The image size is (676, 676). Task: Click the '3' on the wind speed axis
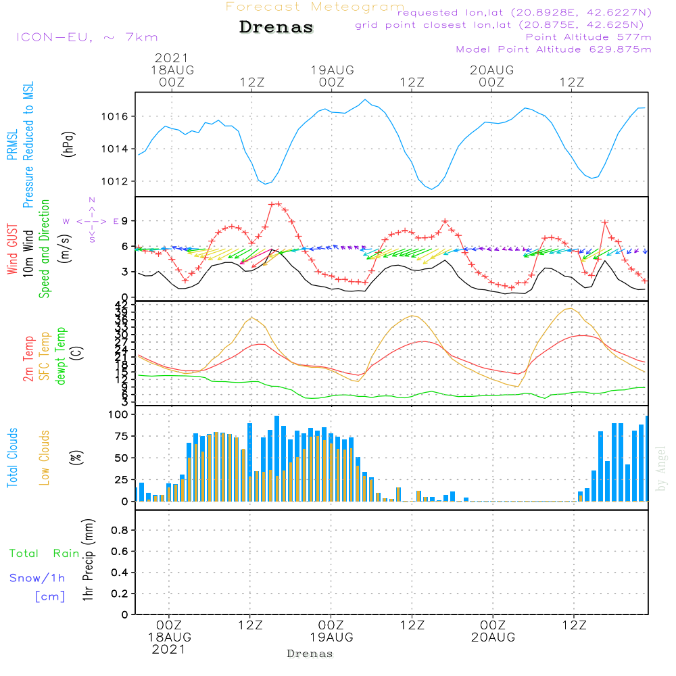click(125, 272)
